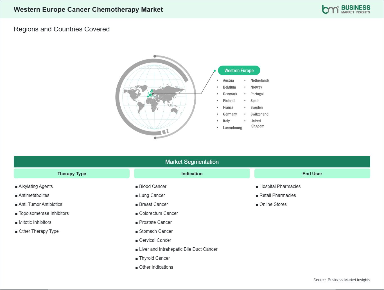Click the Business Market Insights logo
This screenshot has height=290, width=384.
(345, 8)
